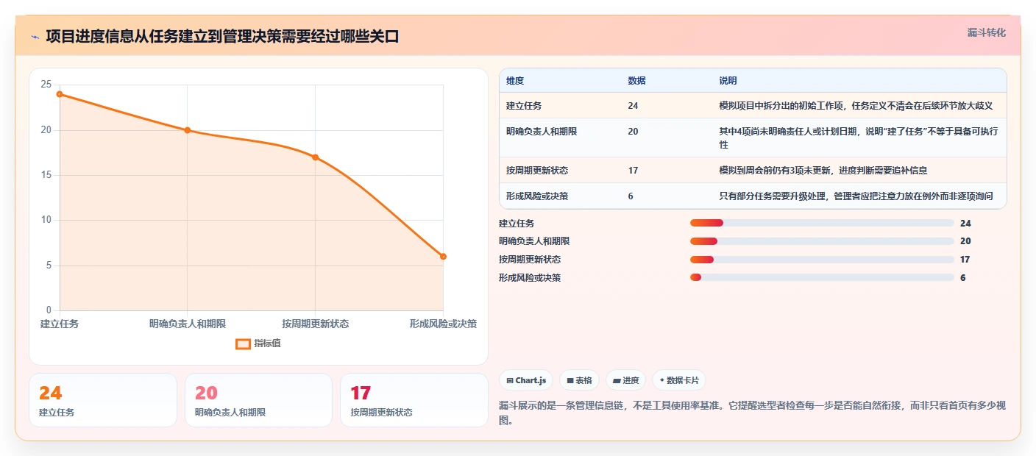1036x456 pixels.
Task: Open the 17 按周期更新状态 data card
Action: click(x=414, y=400)
